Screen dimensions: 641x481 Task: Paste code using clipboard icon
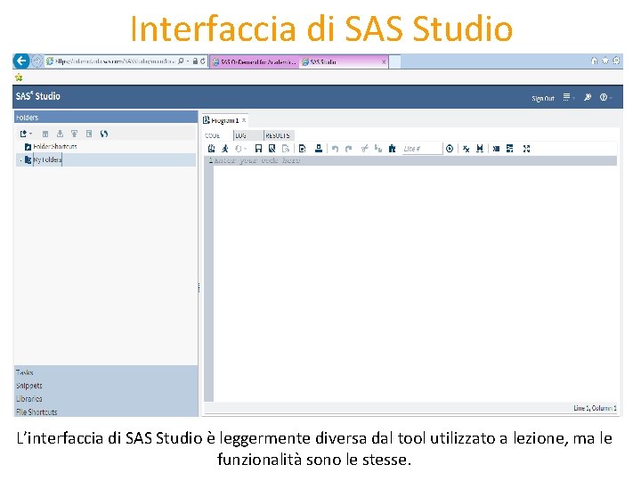click(x=392, y=149)
